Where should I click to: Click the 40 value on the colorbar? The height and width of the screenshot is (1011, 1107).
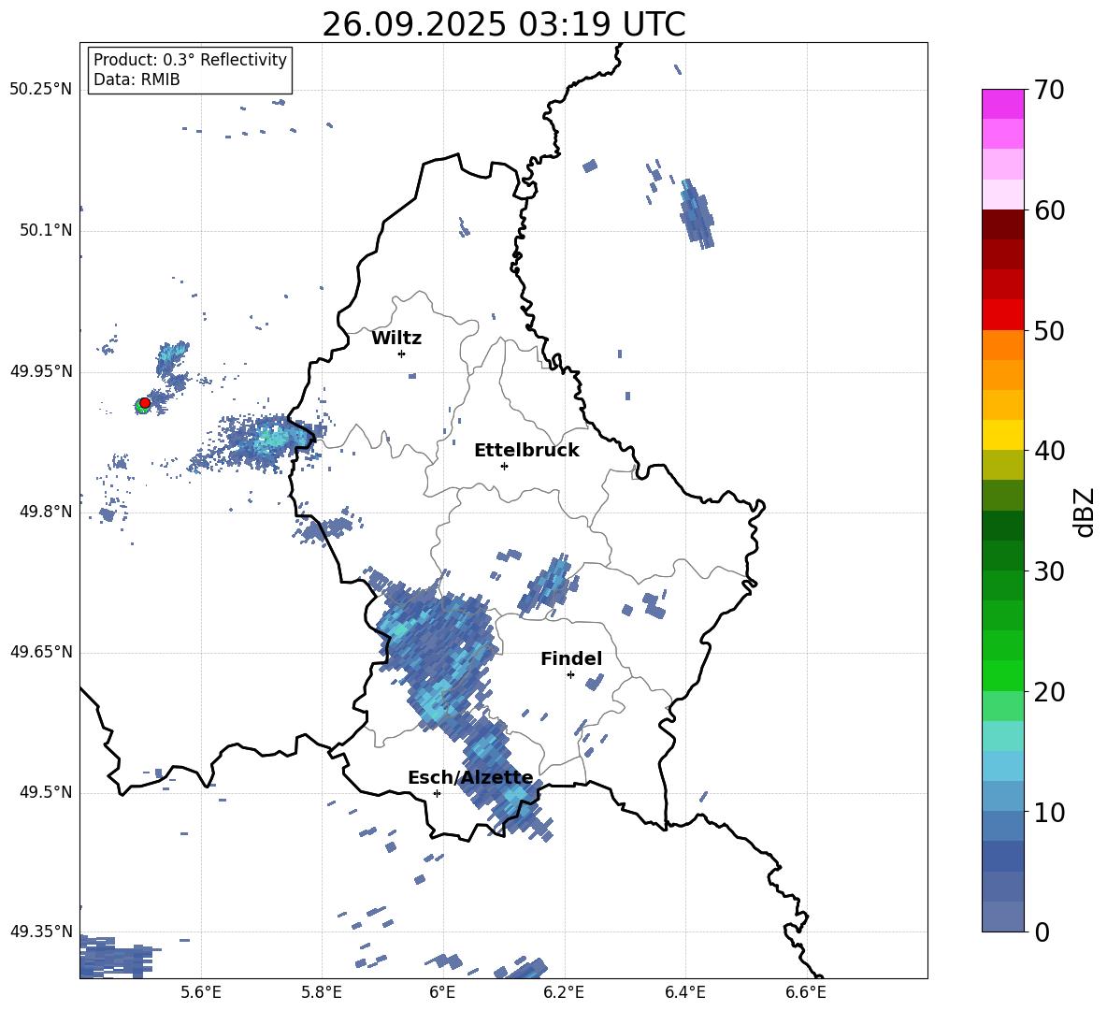click(1049, 451)
